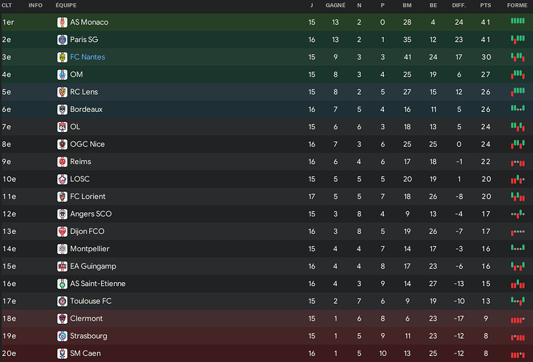
Task: Sort standings by DIFF. column header
Action: 459,5
